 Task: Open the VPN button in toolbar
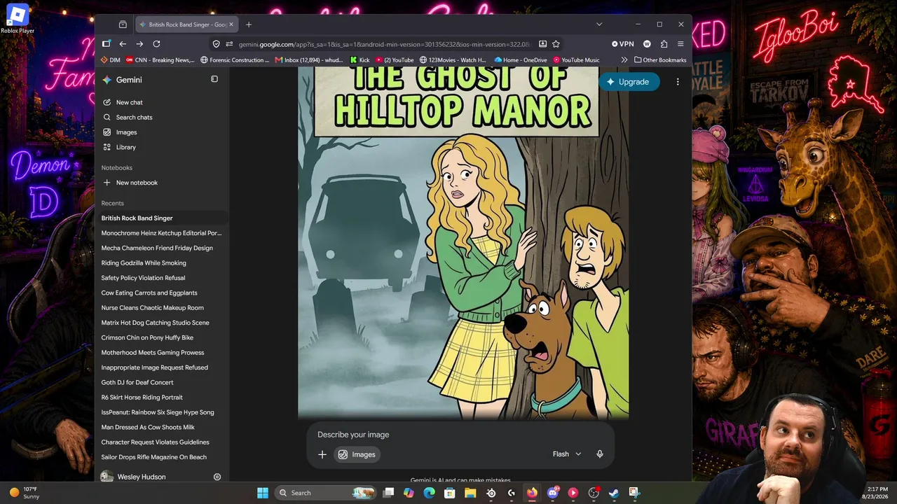pos(622,44)
